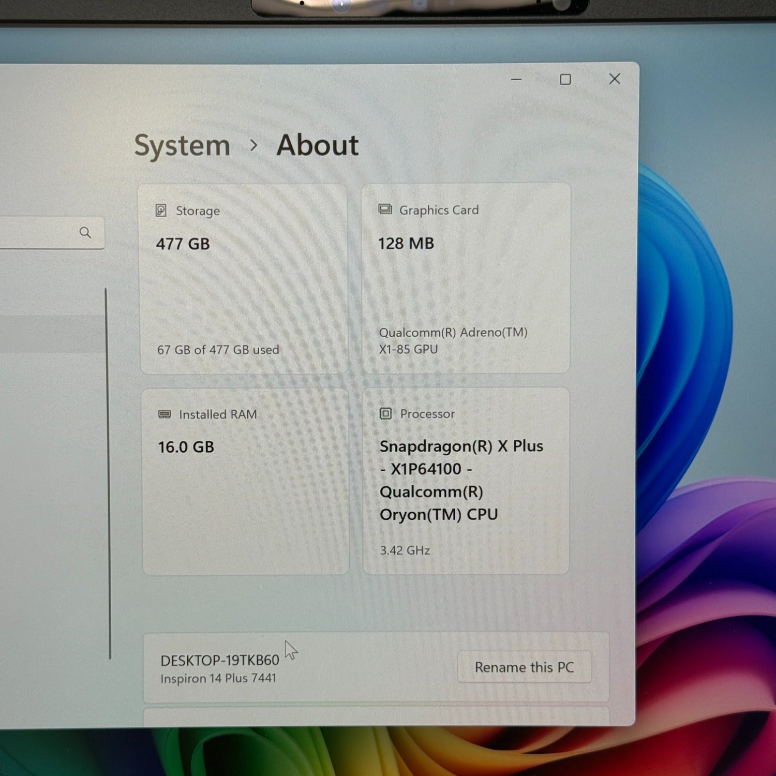This screenshot has width=776, height=776.
Task: Click the '67 GB of 477 GB used' text
Action: coord(218,350)
